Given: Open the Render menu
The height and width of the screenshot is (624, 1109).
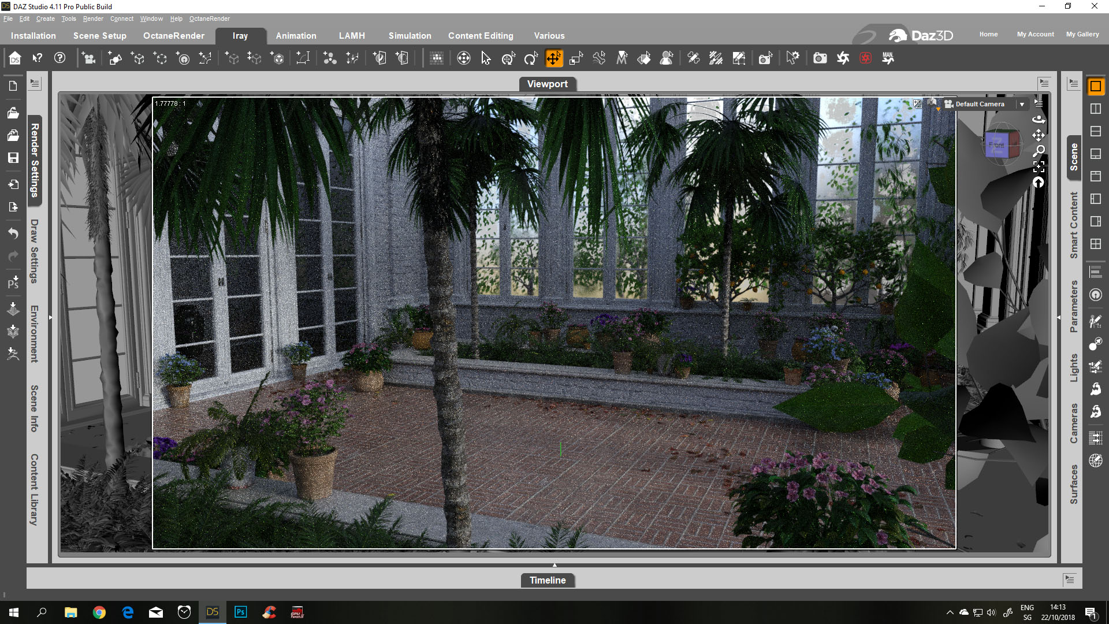Looking at the screenshot, I should pyautogui.click(x=92, y=18).
